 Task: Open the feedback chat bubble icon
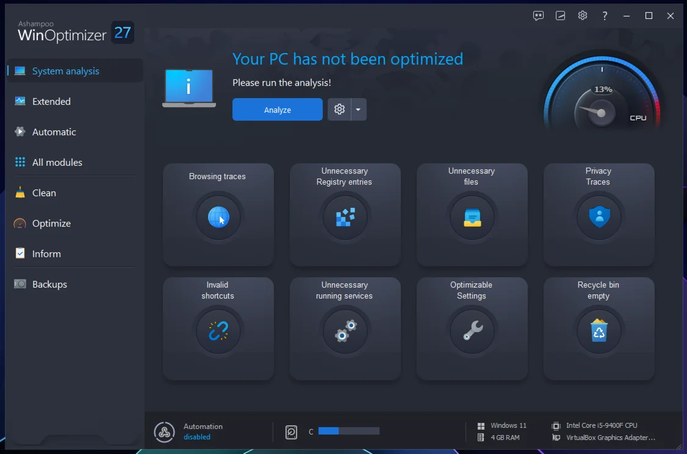coord(538,16)
